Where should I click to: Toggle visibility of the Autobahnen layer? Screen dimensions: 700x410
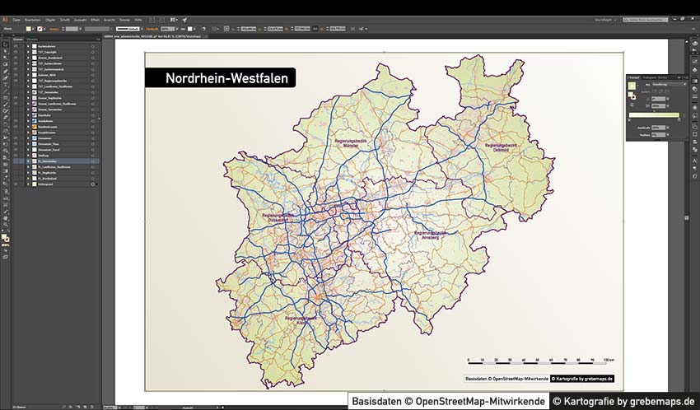(16, 120)
